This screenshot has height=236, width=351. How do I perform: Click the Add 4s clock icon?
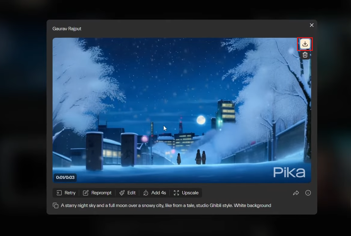tap(146, 192)
